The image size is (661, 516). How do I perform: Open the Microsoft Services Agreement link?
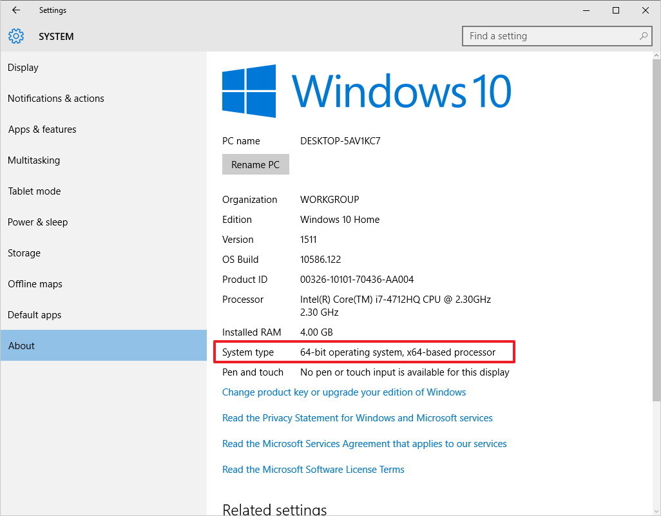point(364,443)
